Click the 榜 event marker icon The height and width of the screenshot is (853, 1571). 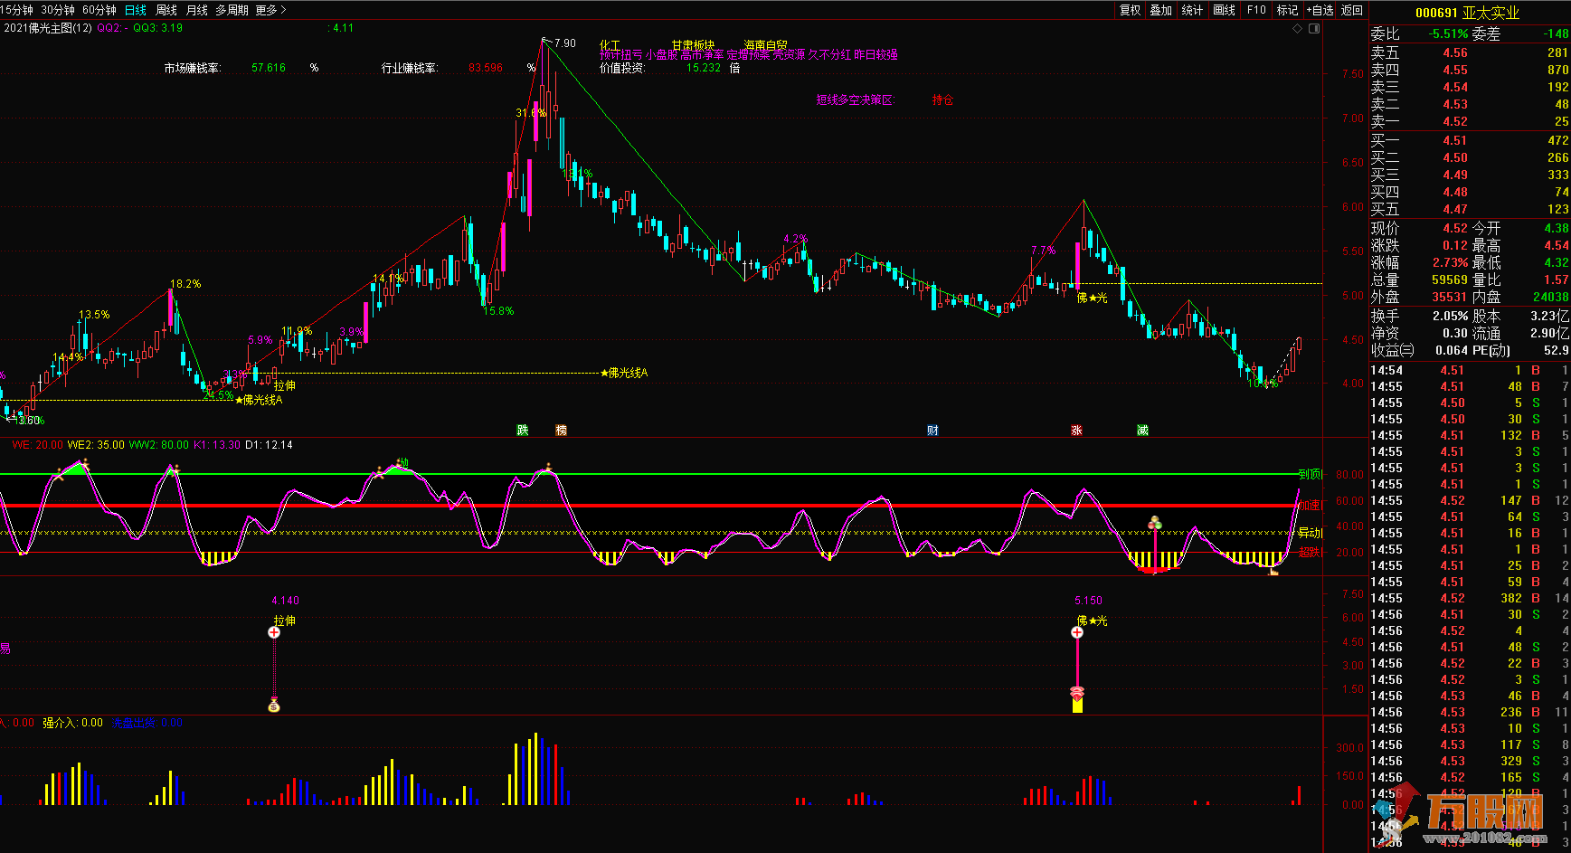coord(561,430)
